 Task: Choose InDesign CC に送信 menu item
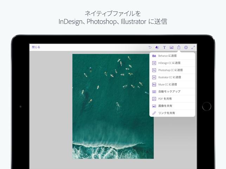click(x=172, y=63)
